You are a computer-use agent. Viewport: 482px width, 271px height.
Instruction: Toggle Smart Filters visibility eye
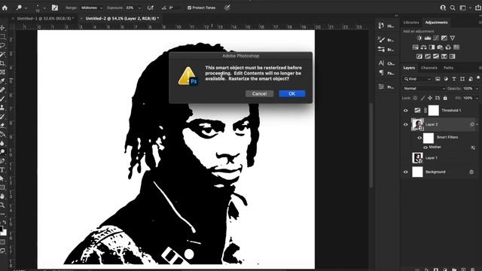tap(419, 138)
